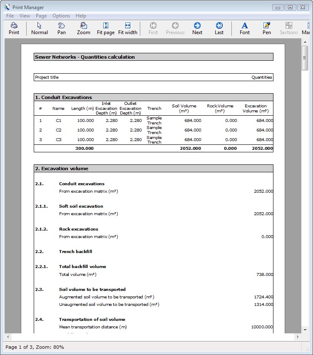Viewport: 313px width, 355px height.
Task: Select the Zoom magnifier tool
Action: 84,28
